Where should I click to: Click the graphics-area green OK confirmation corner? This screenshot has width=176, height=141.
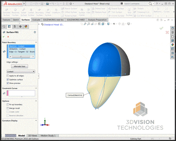(161, 28)
